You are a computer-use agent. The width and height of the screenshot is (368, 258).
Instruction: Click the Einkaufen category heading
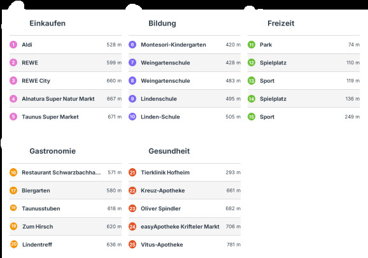point(47,23)
